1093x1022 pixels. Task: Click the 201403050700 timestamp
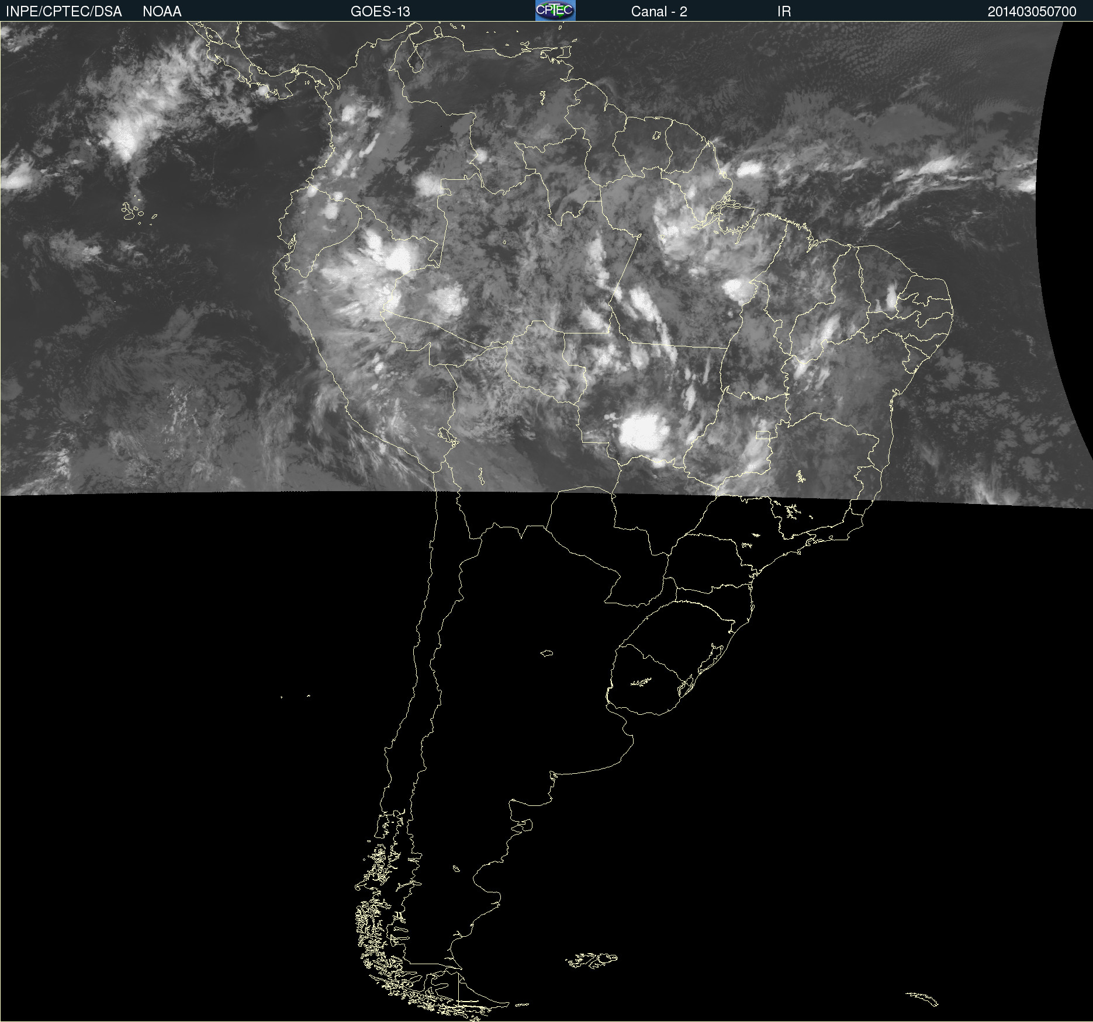(1032, 12)
